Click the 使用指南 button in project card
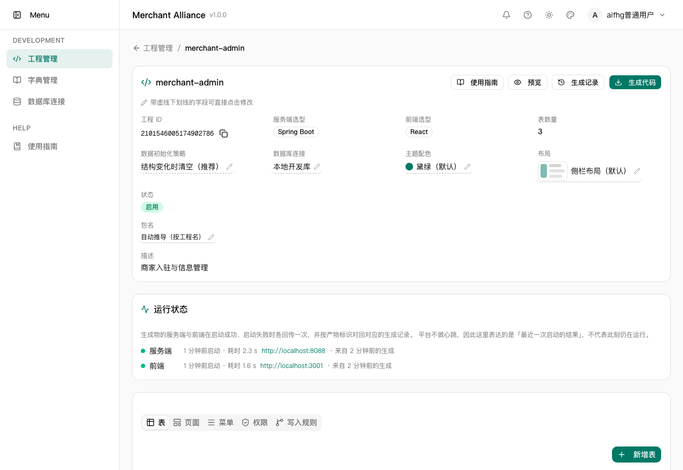Screen dimensions: 683x470 pos(477,82)
